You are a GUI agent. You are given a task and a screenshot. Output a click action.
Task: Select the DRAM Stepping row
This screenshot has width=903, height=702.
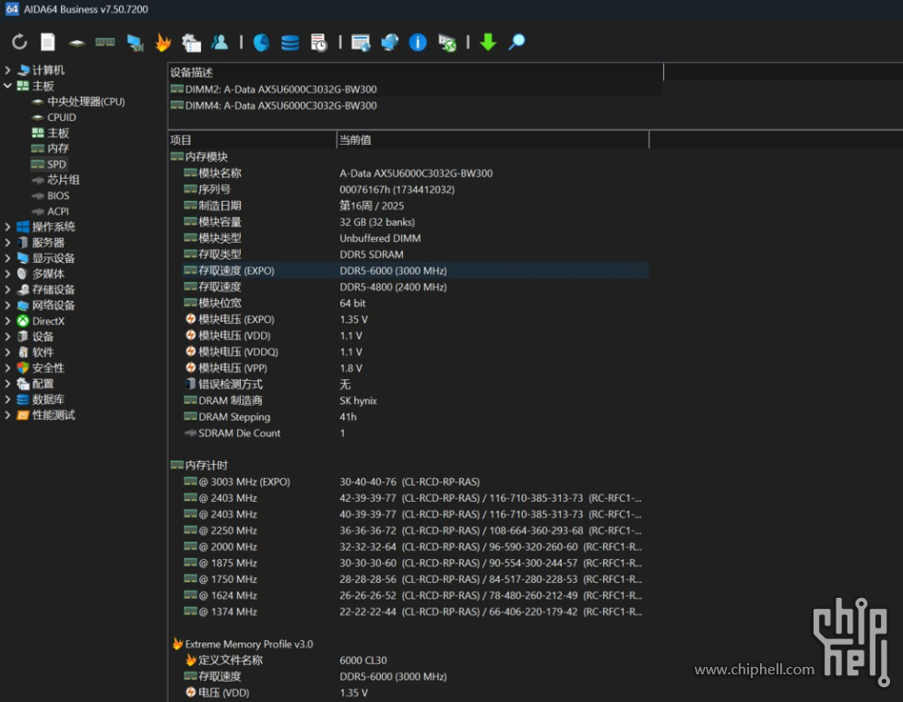[416, 417]
